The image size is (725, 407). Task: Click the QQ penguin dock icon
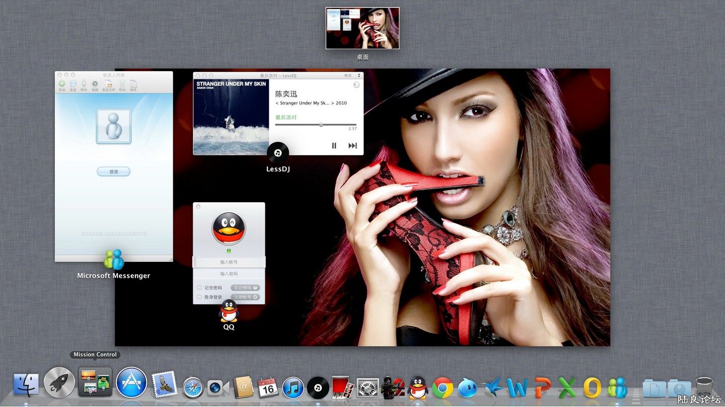(x=418, y=388)
